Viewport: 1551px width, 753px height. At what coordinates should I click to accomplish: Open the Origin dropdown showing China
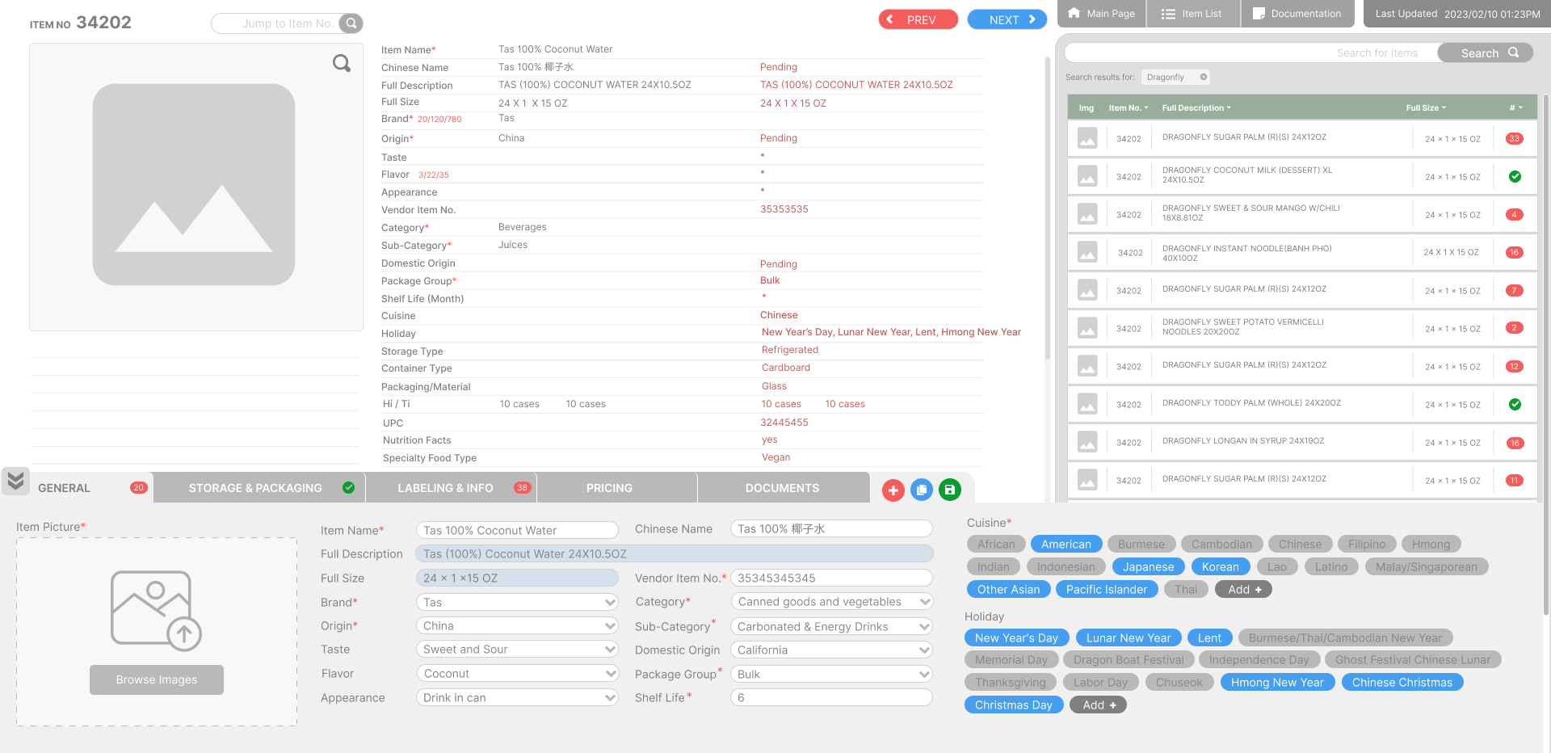pyautogui.click(x=517, y=626)
